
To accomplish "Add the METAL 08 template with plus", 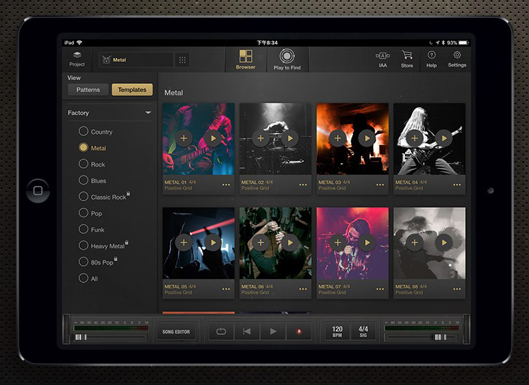I will pos(414,242).
